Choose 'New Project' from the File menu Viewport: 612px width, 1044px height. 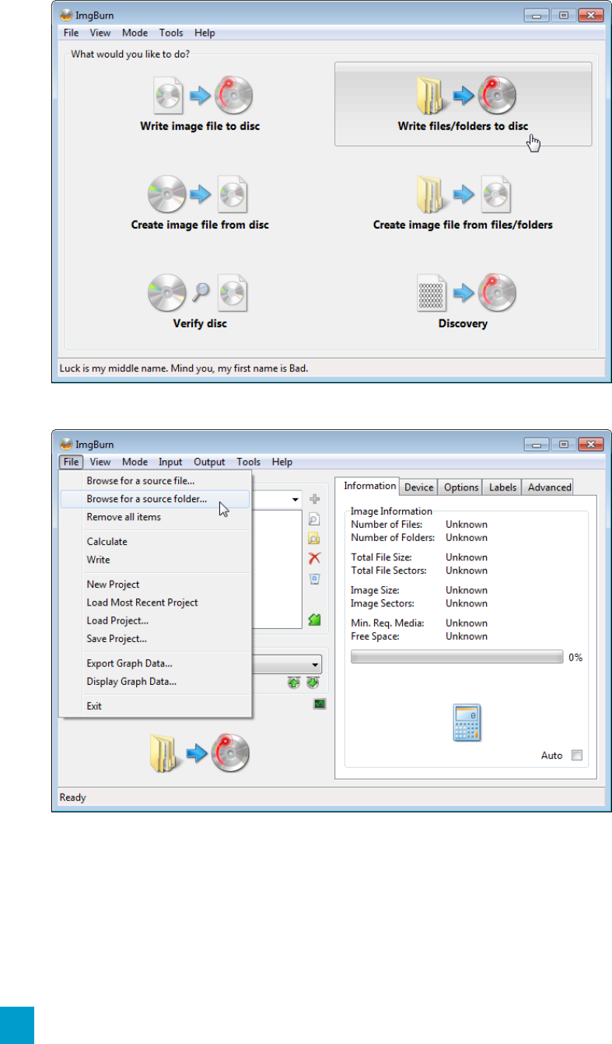156,585
